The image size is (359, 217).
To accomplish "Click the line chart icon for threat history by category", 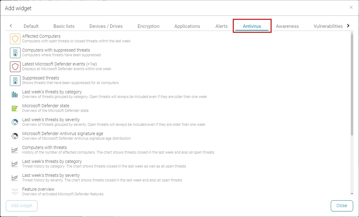I will click(15, 164).
